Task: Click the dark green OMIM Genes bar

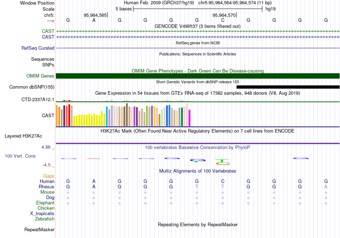Action: (x=198, y=76)
